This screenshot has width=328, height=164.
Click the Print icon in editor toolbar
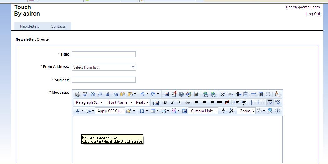(78, 94)
